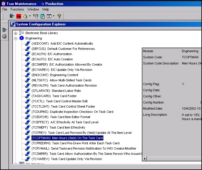202x170 pixels.
Task: Click the window layout toolbar icon
Action: (x=49, y=16)
